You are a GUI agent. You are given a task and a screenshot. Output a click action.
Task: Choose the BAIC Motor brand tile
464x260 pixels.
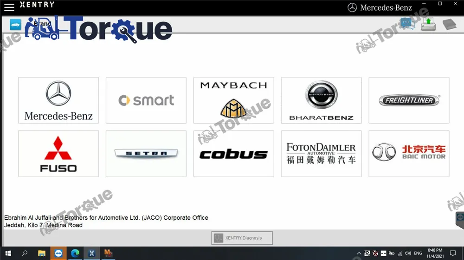pos(409,154)
